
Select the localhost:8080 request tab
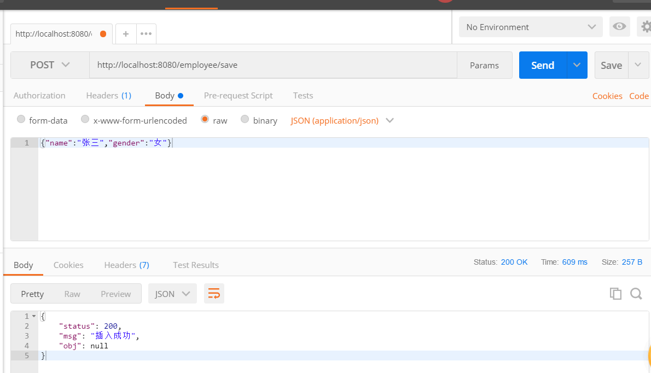61,34
